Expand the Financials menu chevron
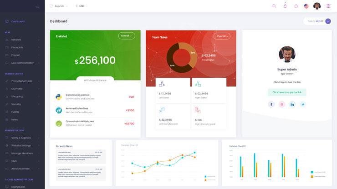Image resolution: width=337 pixels, height=189 pixels. coord(39,47)
